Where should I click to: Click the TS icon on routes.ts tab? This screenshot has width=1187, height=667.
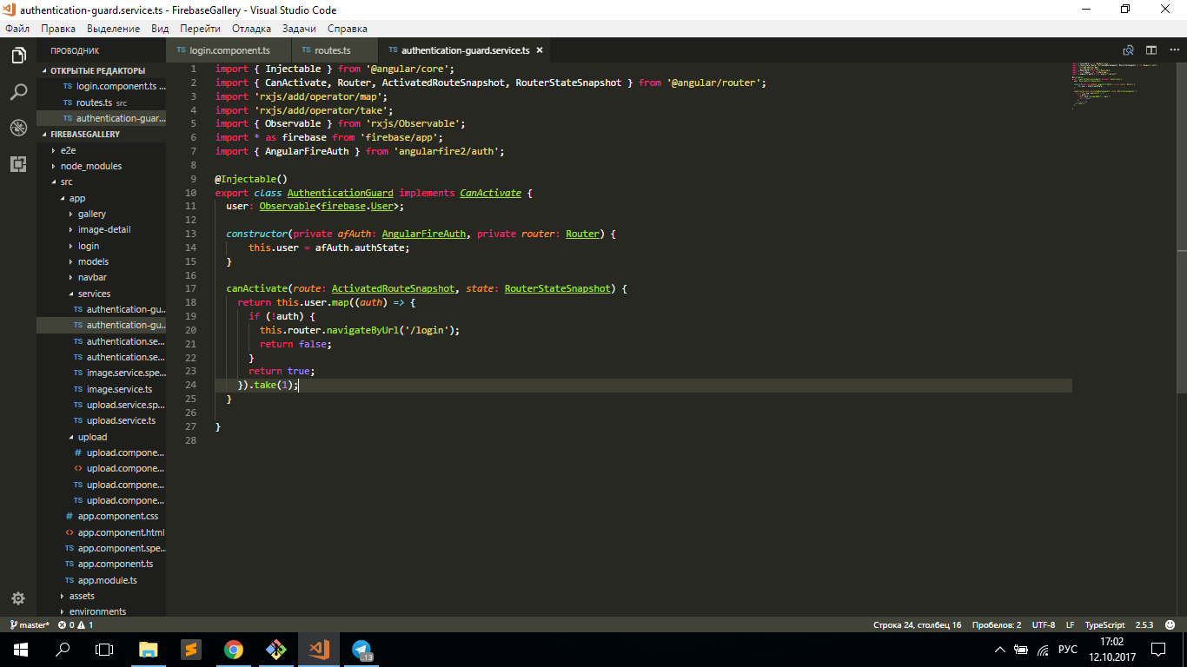307,50
